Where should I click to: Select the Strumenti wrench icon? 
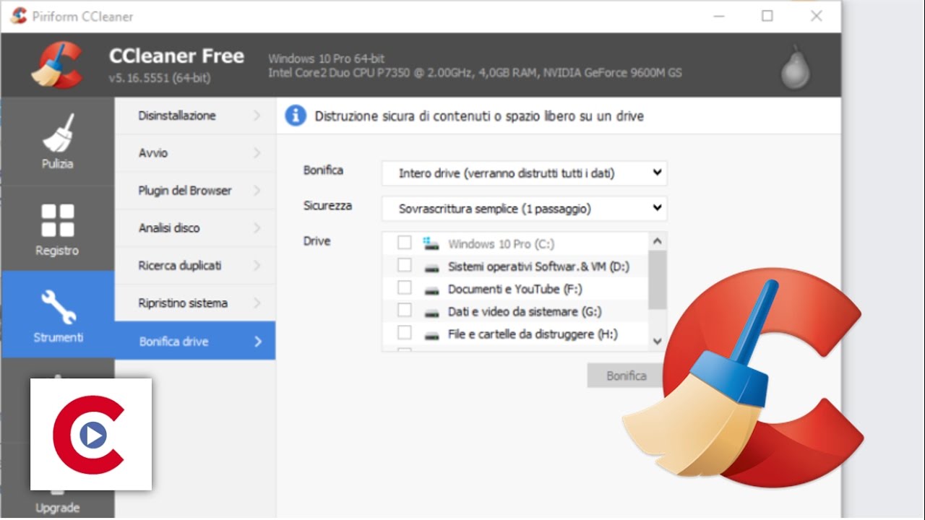58,306
